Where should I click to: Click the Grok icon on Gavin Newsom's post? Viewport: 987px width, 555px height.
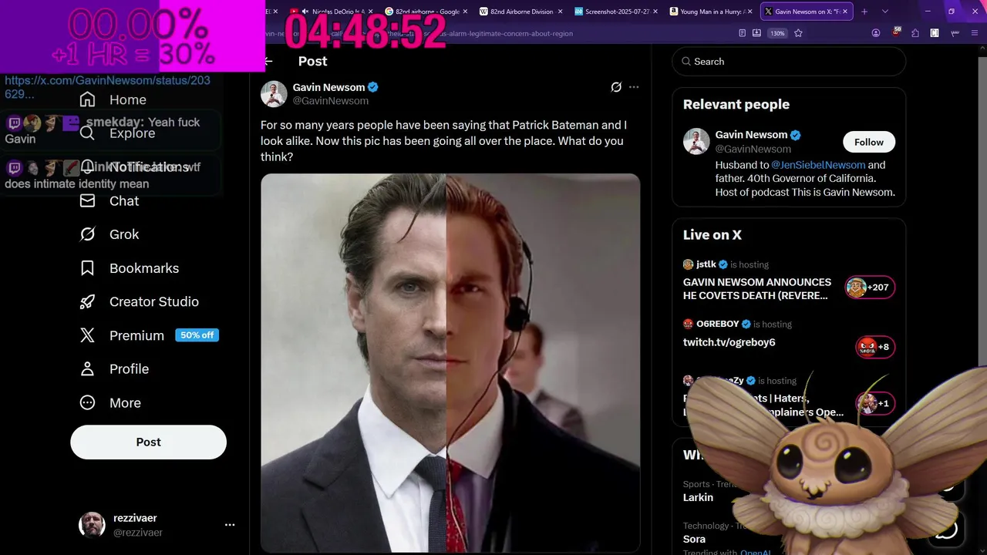[616, 87]
